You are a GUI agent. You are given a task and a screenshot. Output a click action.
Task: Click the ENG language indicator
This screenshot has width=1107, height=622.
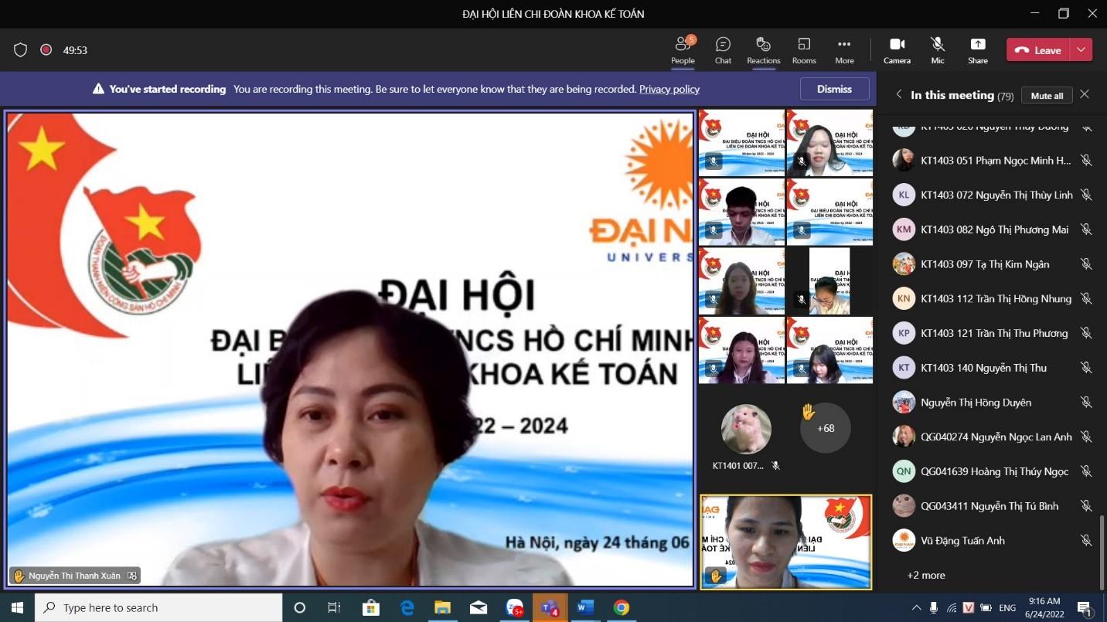pos(1007,607)
